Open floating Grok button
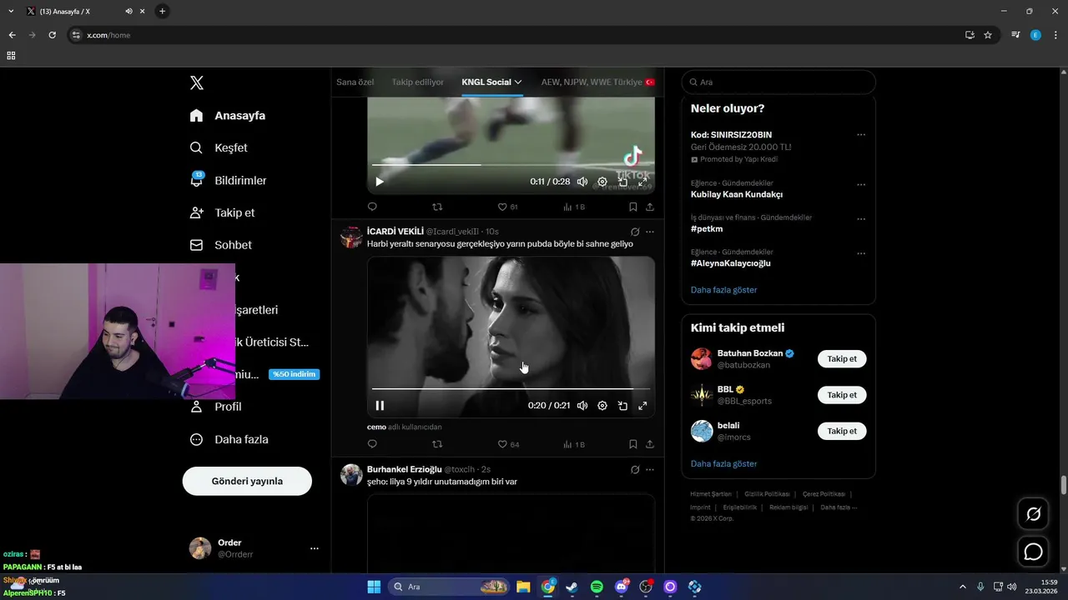Image resolution: width=1068 pixels, height=600 pixels. click(1034, 514)
